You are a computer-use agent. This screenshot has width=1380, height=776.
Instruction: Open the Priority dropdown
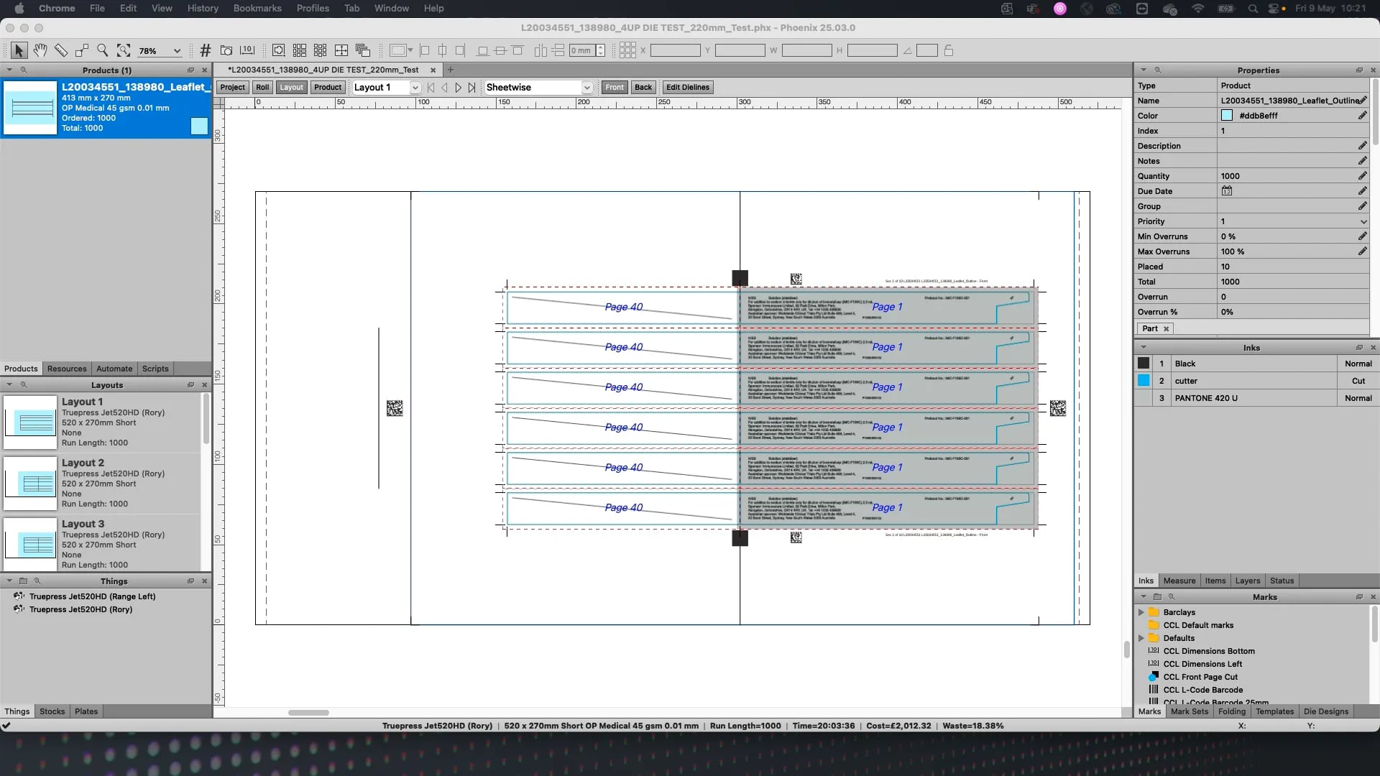click(1363, 221)
